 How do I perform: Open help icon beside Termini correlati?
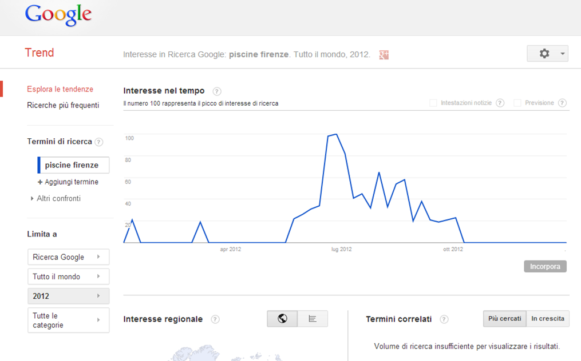444,319
